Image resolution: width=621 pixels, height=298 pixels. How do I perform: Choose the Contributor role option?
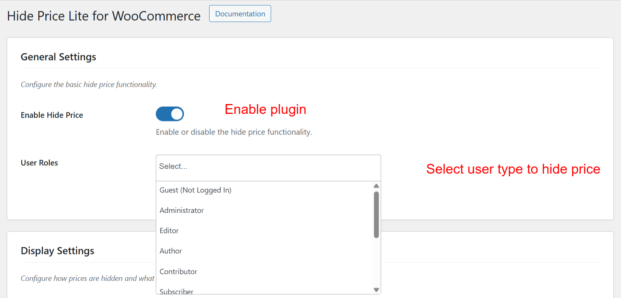pyautogui.click(x=264, y=271)
